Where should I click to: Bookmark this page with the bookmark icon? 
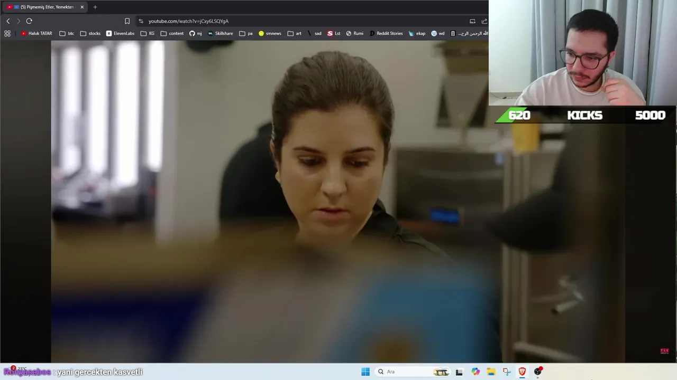pos(127,21)
